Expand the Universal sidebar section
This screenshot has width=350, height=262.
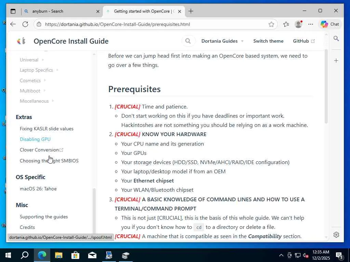[x=32, y=60]
